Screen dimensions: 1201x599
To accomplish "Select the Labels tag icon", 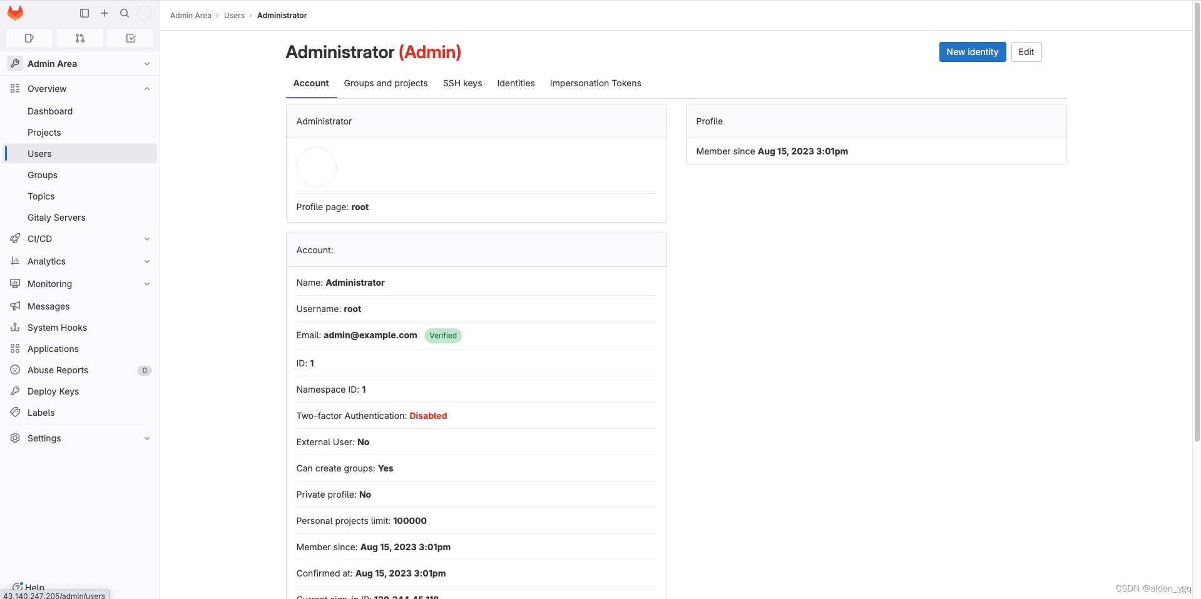I will (x=14, y=412).
